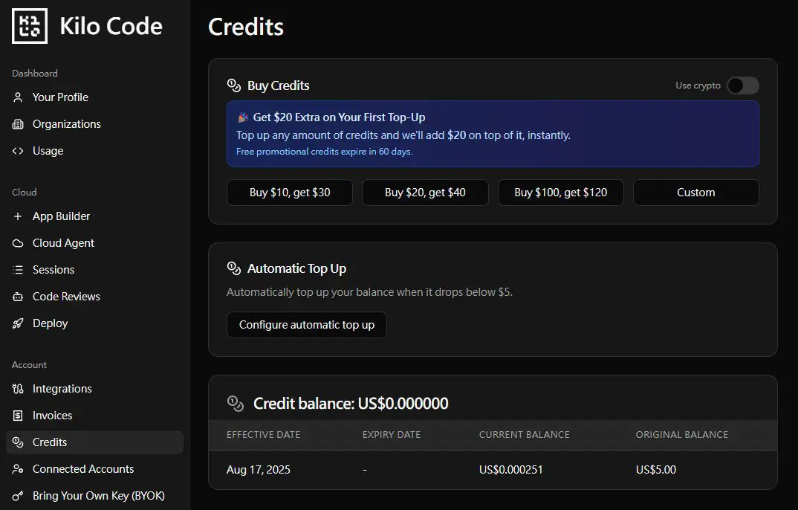The image size is (798, 510).
Task: Click the Code Reviews robot icon
Action: point(19,297)
